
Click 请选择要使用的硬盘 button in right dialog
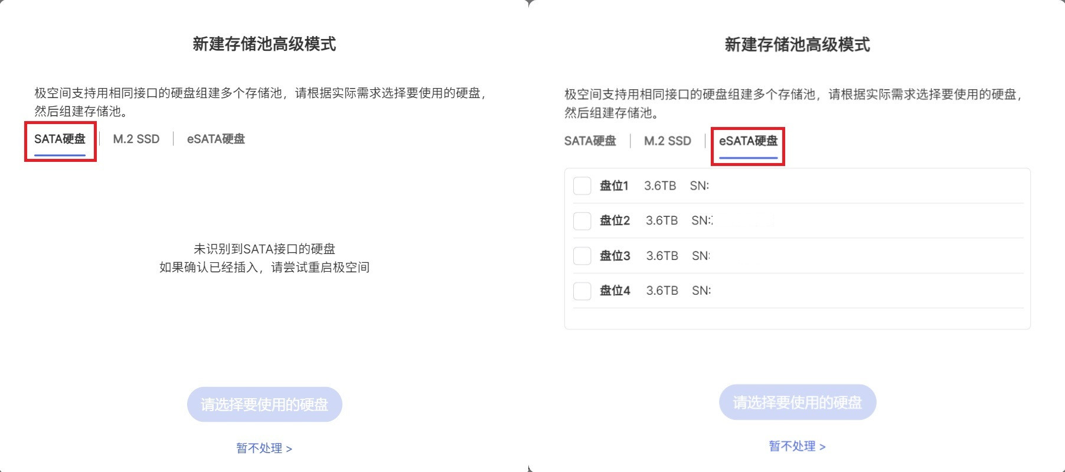798,403
